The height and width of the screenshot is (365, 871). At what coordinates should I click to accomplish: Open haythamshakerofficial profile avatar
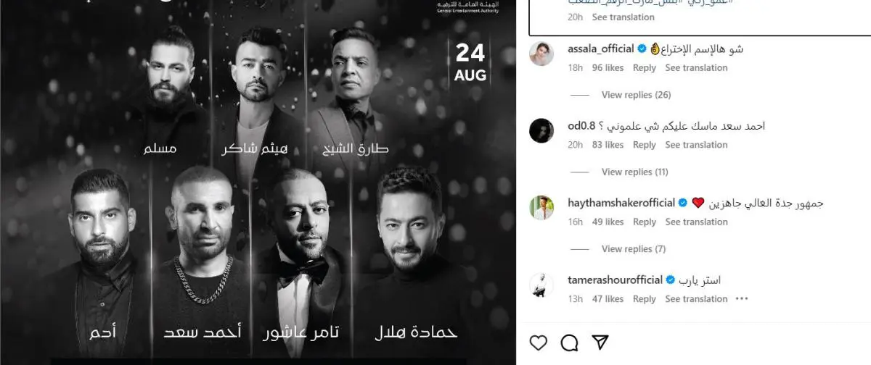[542, 208]
